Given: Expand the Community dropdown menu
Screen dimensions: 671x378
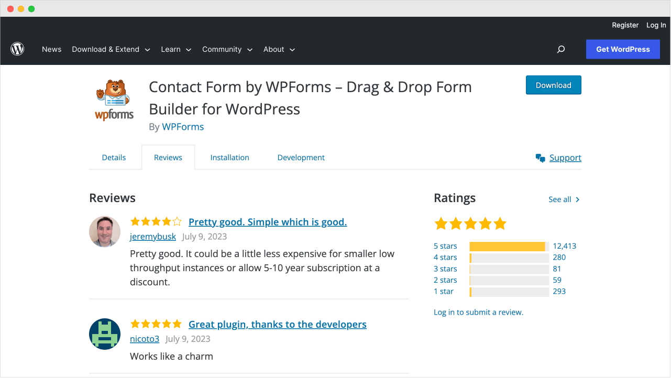Looking at the screenshot, I should (x=227, y=49).
